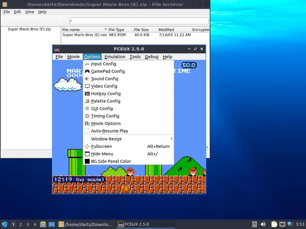Click the taskbar clock
306x229 pixels.
[x=300, y=224]
